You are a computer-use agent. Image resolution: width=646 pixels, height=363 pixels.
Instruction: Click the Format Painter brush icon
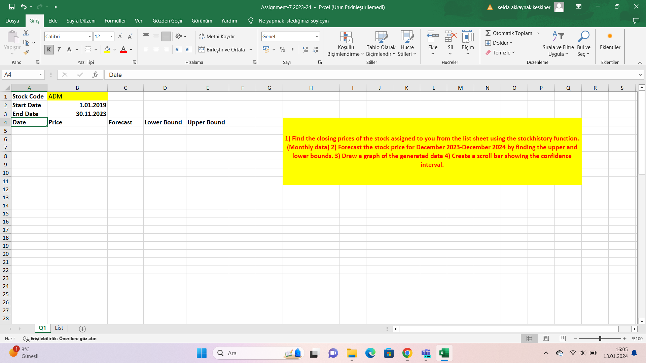(x=26, y=52)
